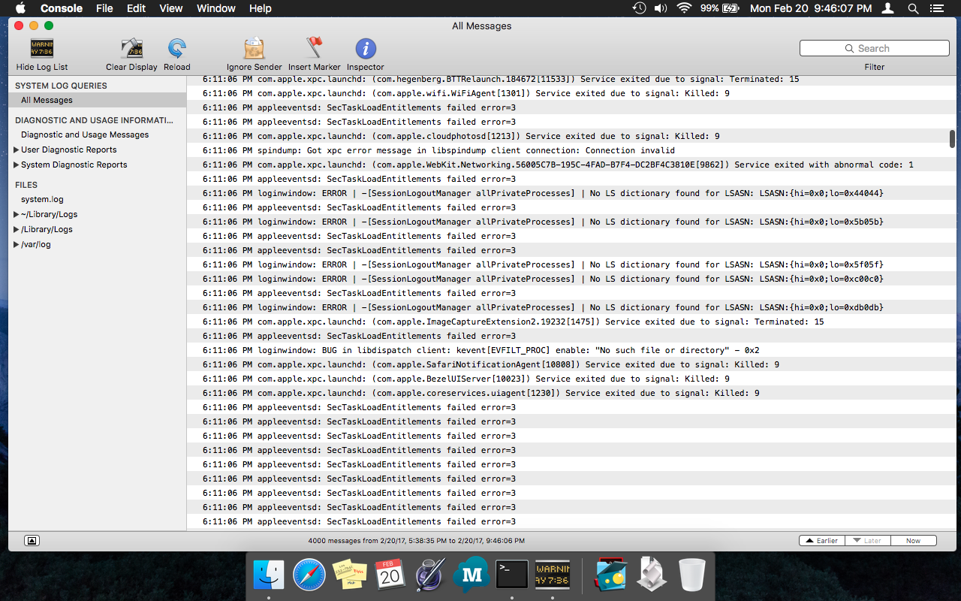Click the log list vertical scrollbar thumb
This screenshot has height=601, width=961.
tap(952, 139)
